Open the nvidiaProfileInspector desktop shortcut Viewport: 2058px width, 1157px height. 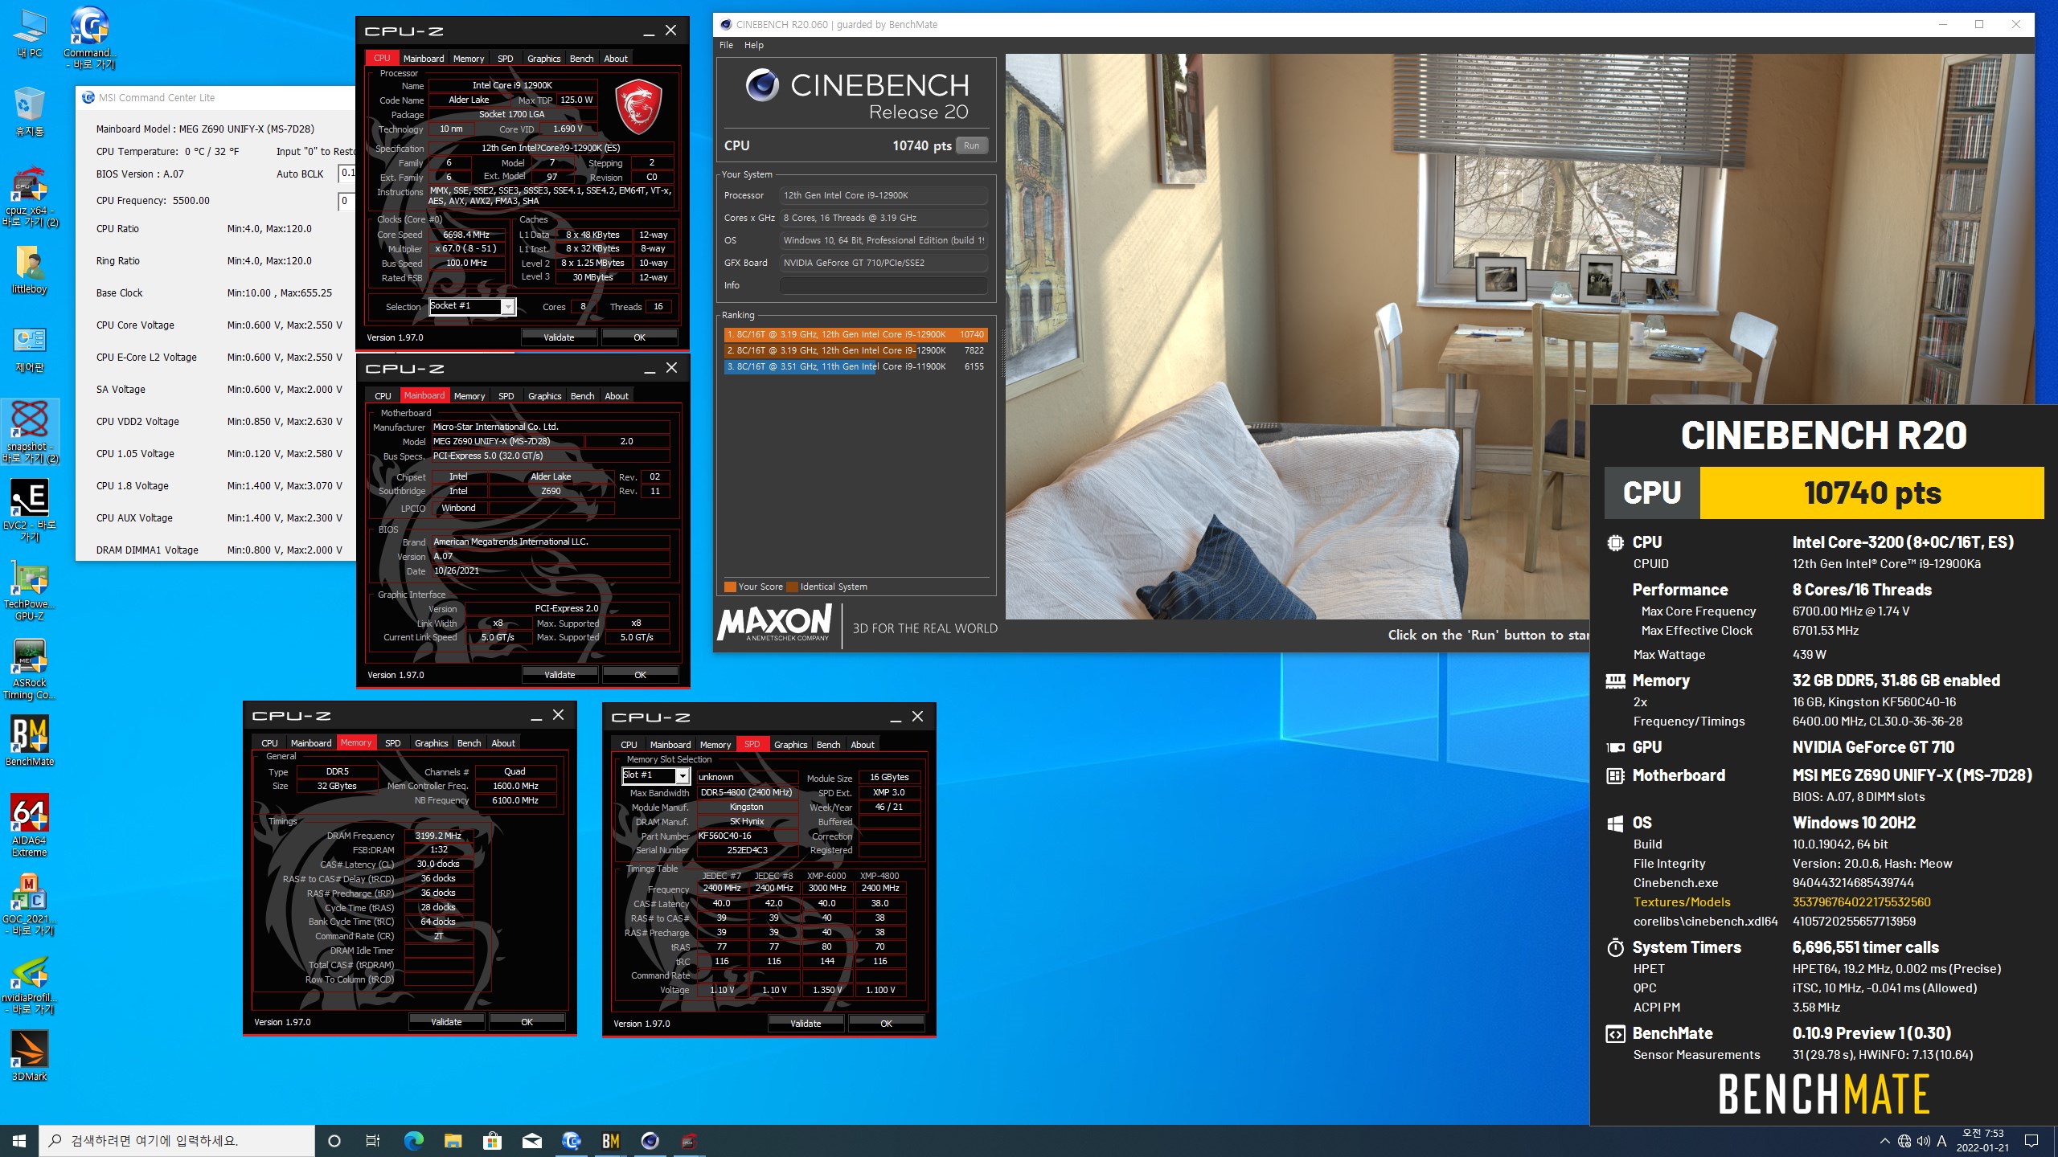click(x=30, y=984)
